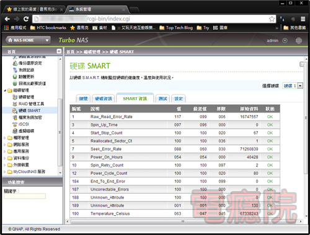Image resolution: width=310 pixels, height=235 pixels.
Task: Select 硬碟 SMART in the sidebar
Action: point(30,111)
